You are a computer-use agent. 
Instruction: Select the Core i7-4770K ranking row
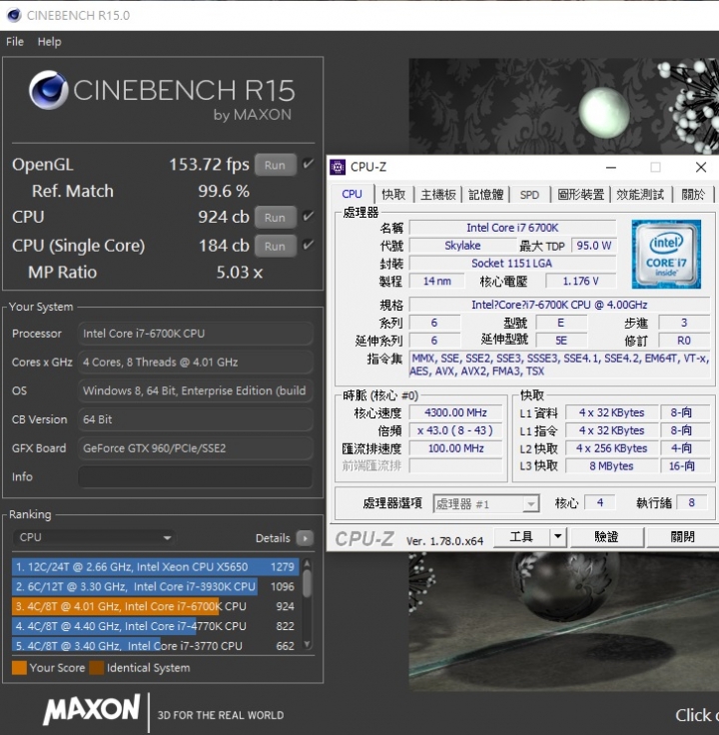pos(156,626)
